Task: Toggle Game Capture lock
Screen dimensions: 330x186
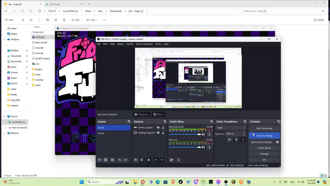Action: tap(163, 128)
